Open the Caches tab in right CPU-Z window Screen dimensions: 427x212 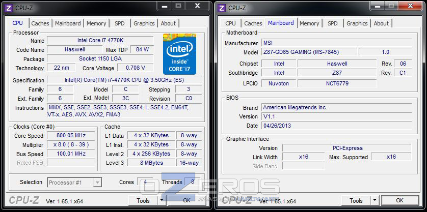click(253, 23)
